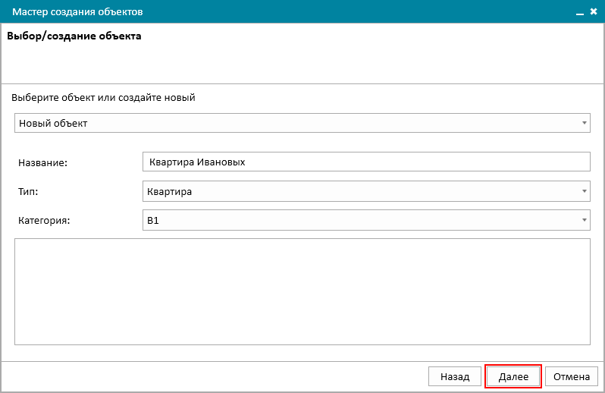Image resolution: width=605 pixels, height=393 pixels.
Task: Close the wizard with the X icon
Action: click(594, 11)
